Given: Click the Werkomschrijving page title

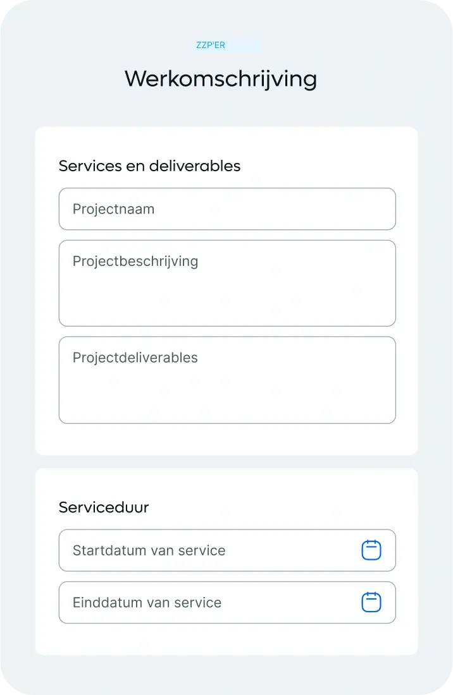Looking at the screenshot, I should click(x=221, y=80).
